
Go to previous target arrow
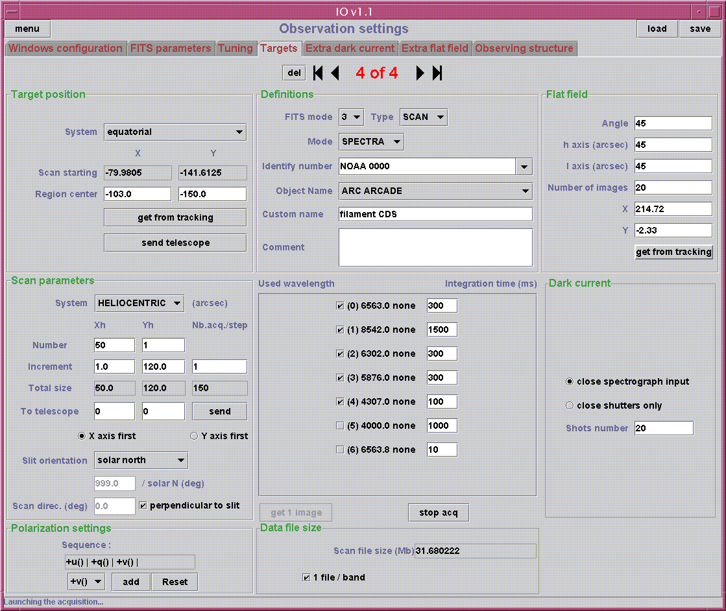(335, 73)
